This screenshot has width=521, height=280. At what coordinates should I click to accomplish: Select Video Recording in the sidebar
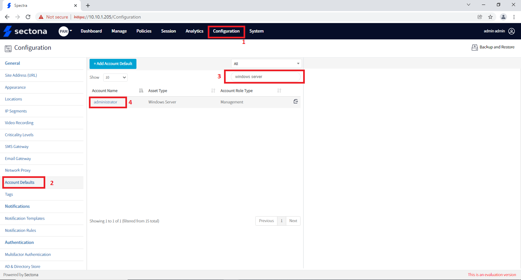[19, 123]
